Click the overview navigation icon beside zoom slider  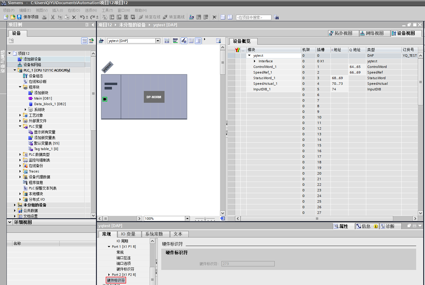pyautogui.click(x=223, y=219)
